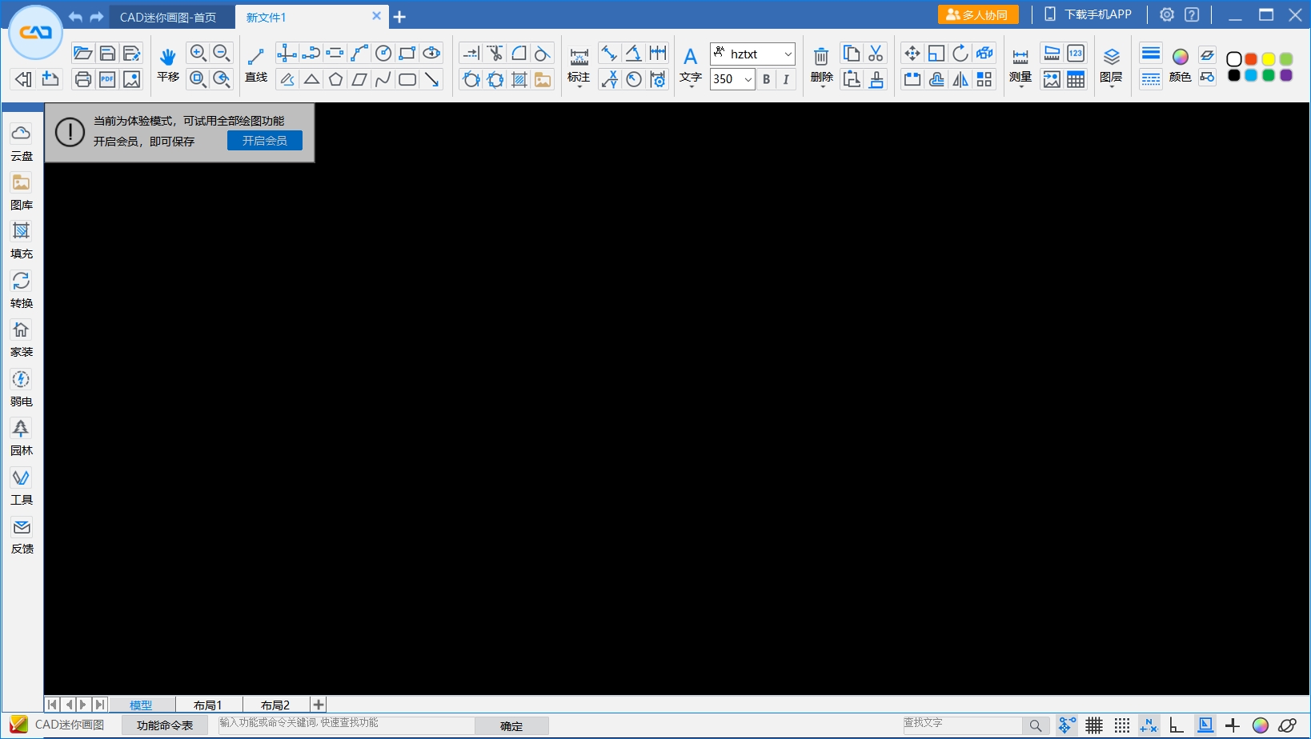Select the 平移 pan hand tool
The width and height of the screenshot is (1311, 739).
pos(167,64)
